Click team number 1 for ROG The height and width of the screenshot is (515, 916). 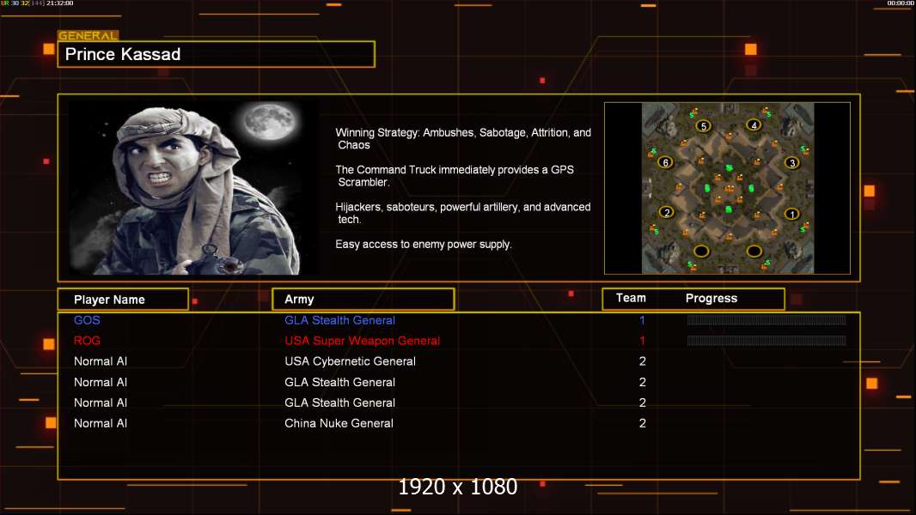(x=642, y=341)
